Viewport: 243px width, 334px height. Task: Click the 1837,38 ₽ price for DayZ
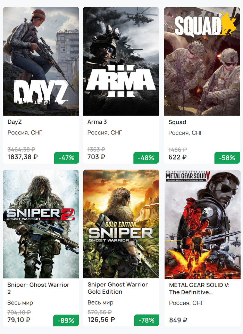23,157
